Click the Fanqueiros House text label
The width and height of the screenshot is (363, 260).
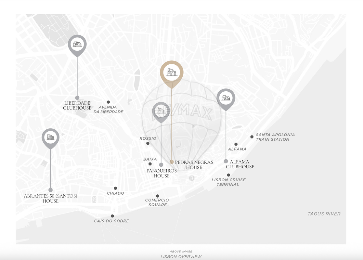click(162, 173)
